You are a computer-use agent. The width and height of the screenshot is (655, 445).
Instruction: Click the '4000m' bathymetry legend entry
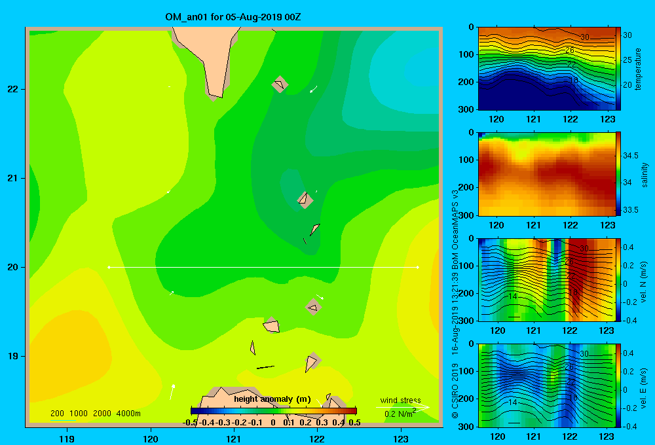click(x=128, y=414)
